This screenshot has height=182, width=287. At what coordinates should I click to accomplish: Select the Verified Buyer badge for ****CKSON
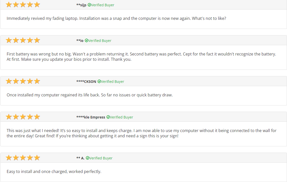[x=111, y=82]
